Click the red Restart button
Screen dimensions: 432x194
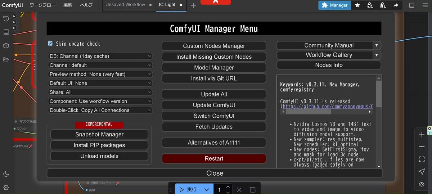point(214,158)
